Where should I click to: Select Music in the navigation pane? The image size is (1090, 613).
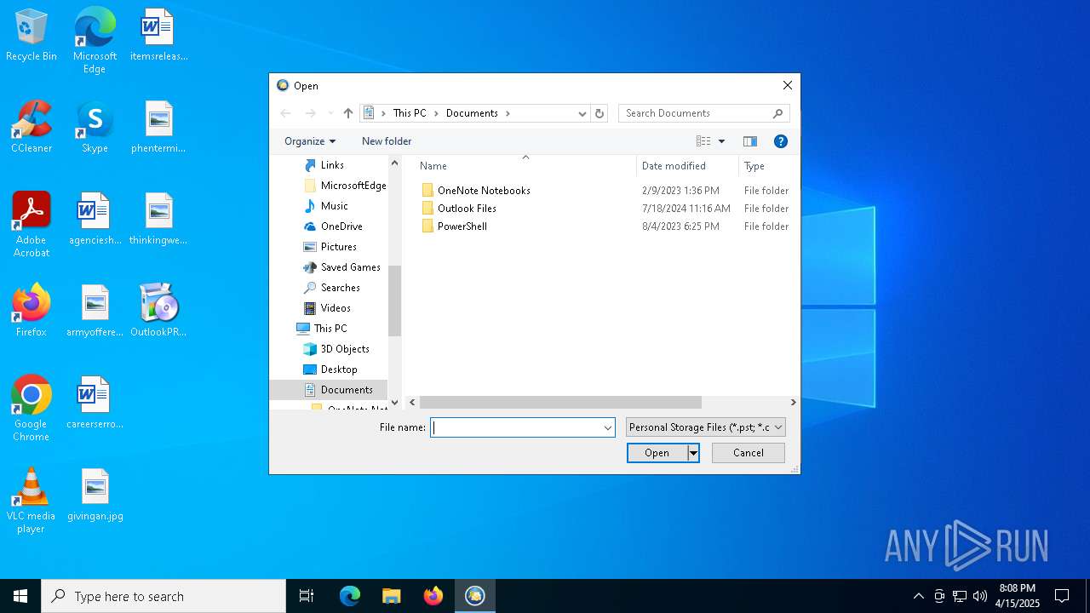pyautogui.click(x=334, y=206)
